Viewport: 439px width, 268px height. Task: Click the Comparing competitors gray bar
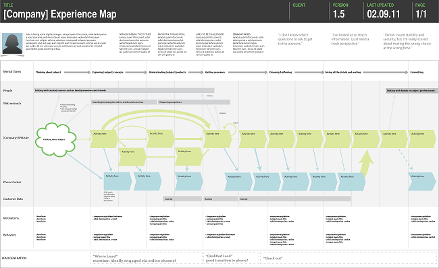[194, 102]
